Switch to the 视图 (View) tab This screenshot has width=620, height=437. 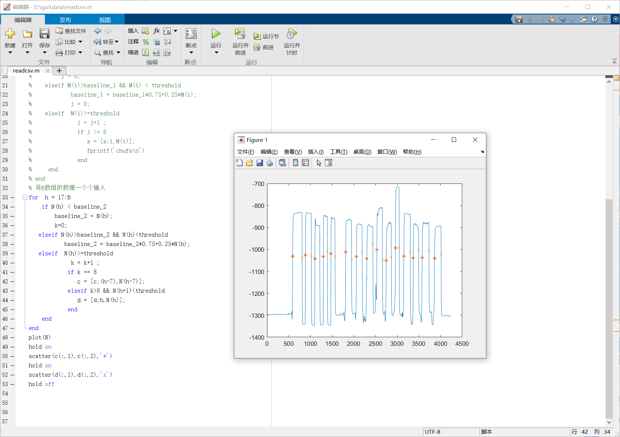(105, 20)
